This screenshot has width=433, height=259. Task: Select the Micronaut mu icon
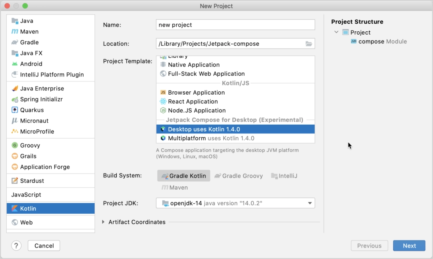pyautogui.click(x=15, y=120)
